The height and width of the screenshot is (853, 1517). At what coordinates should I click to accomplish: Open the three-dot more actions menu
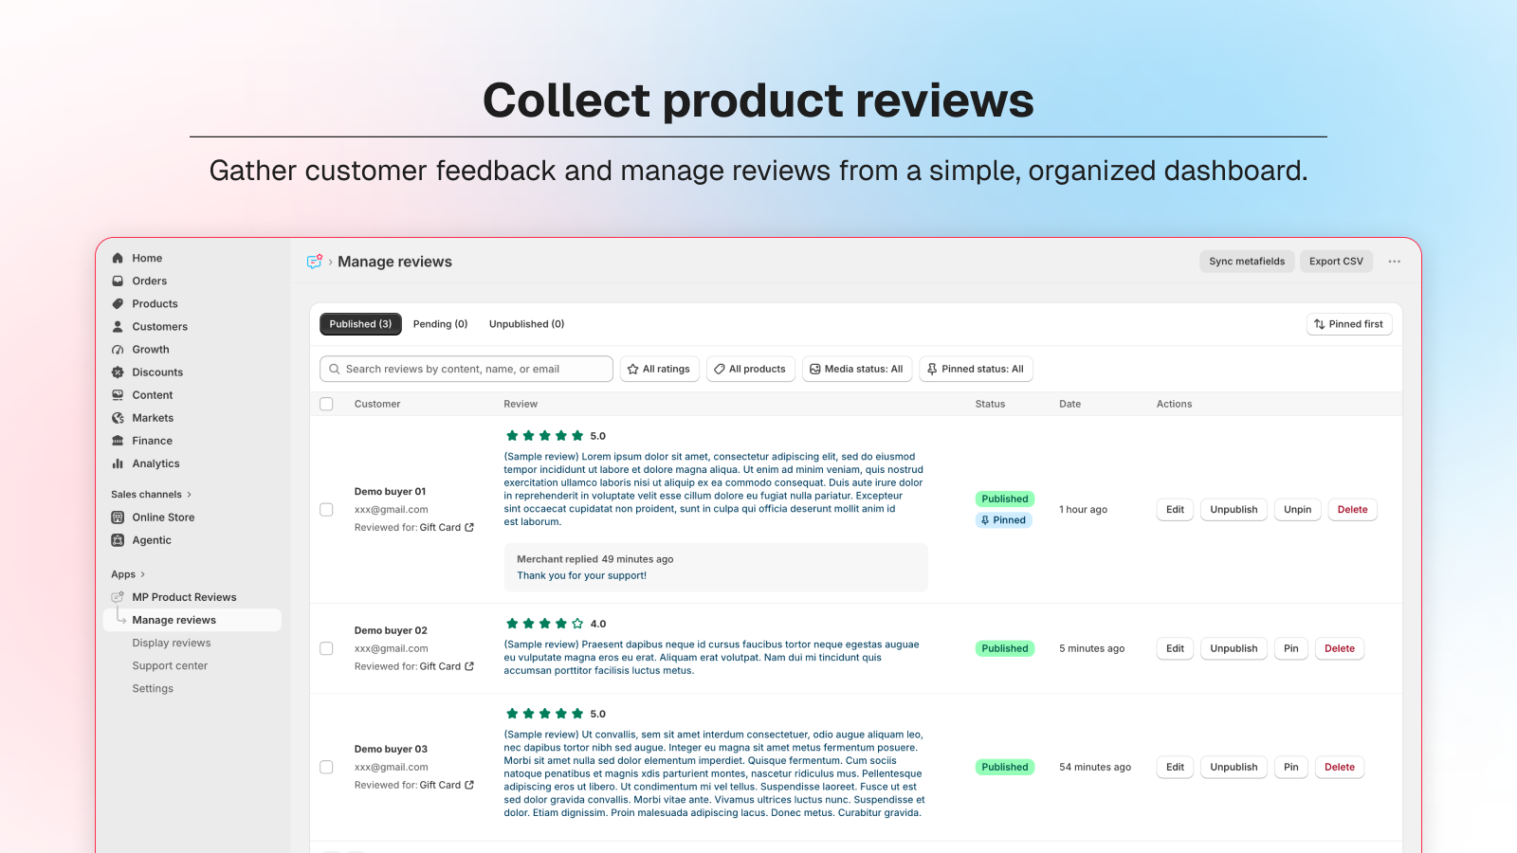point(1394,262)
